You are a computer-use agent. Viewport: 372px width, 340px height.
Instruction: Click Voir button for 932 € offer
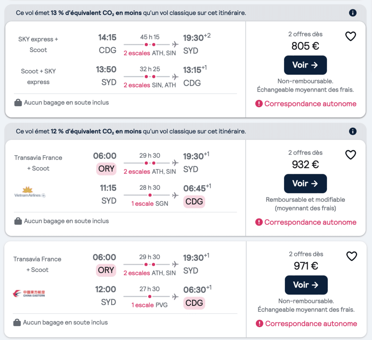coord(305,184)
